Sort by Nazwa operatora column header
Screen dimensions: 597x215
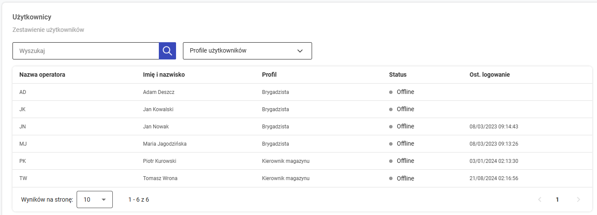tap(42, 75)
